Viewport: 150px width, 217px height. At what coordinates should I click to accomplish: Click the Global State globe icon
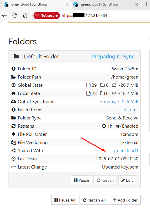coord(13,85)
